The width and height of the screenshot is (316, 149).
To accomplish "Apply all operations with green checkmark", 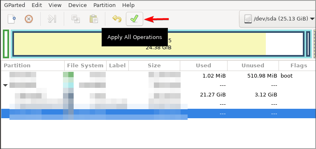I will click(x=135, y=19).
